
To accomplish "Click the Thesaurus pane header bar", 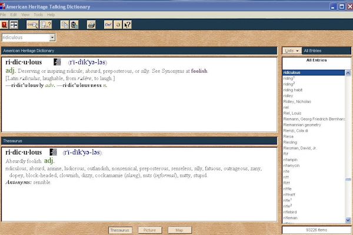I will click(x=139, y=141).
